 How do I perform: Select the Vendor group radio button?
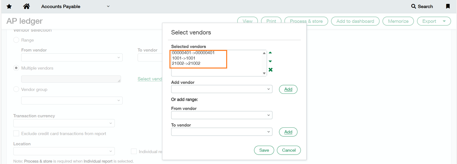click(x=16, y=89)
